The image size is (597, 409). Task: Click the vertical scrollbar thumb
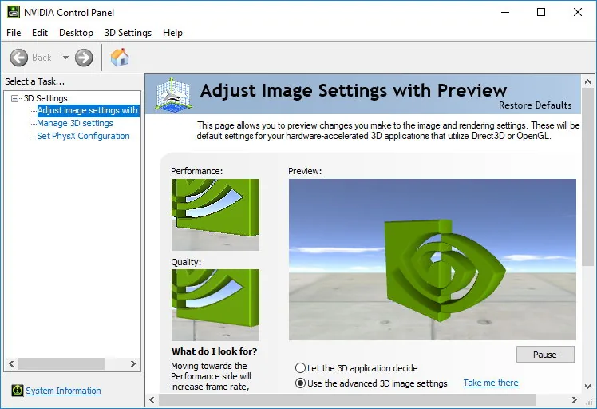(x=587, y=177)
